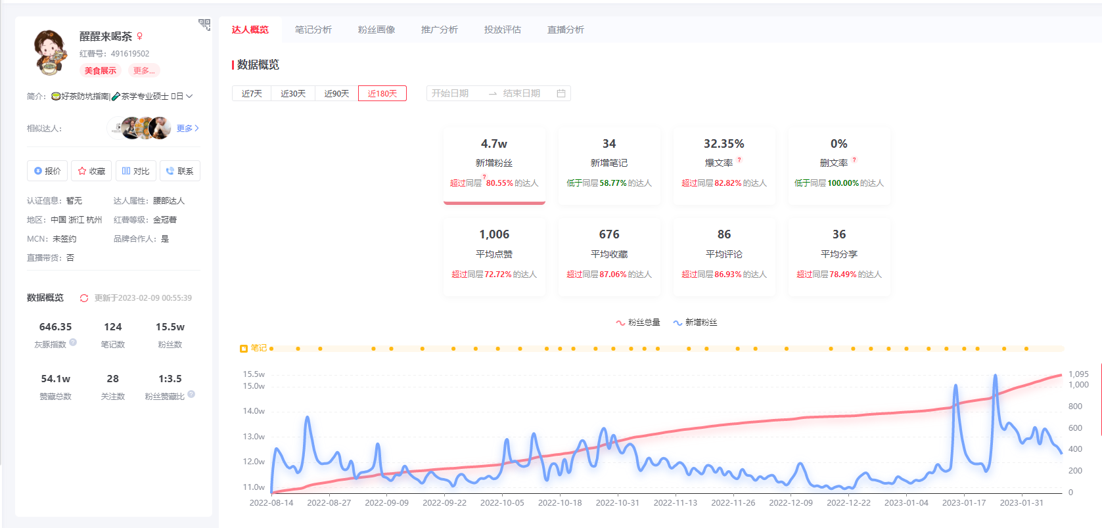Select the 美食展示 category tag
This screenshot has width=1102, height=528.
pyautogui.click(x=100, y=70)
